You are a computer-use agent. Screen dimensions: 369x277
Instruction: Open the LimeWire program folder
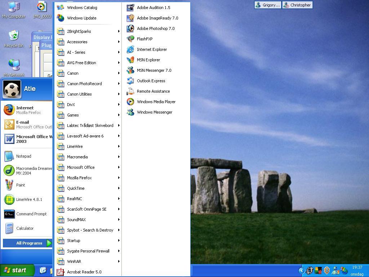point(88,146)
